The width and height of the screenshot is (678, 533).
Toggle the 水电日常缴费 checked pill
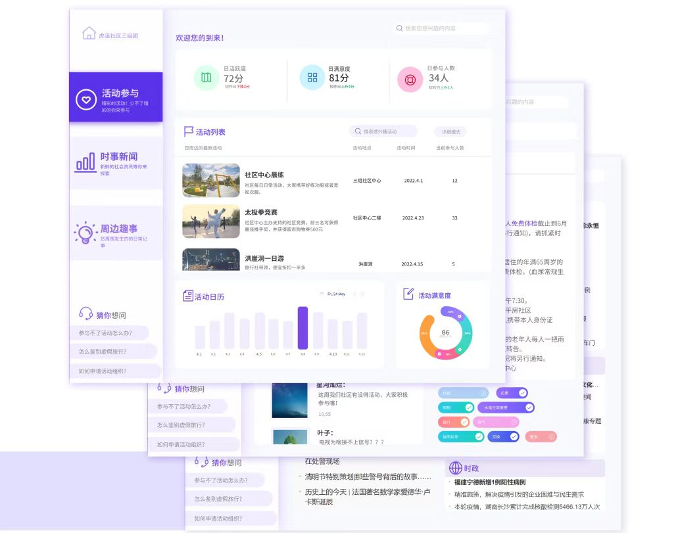coord(506,407)
